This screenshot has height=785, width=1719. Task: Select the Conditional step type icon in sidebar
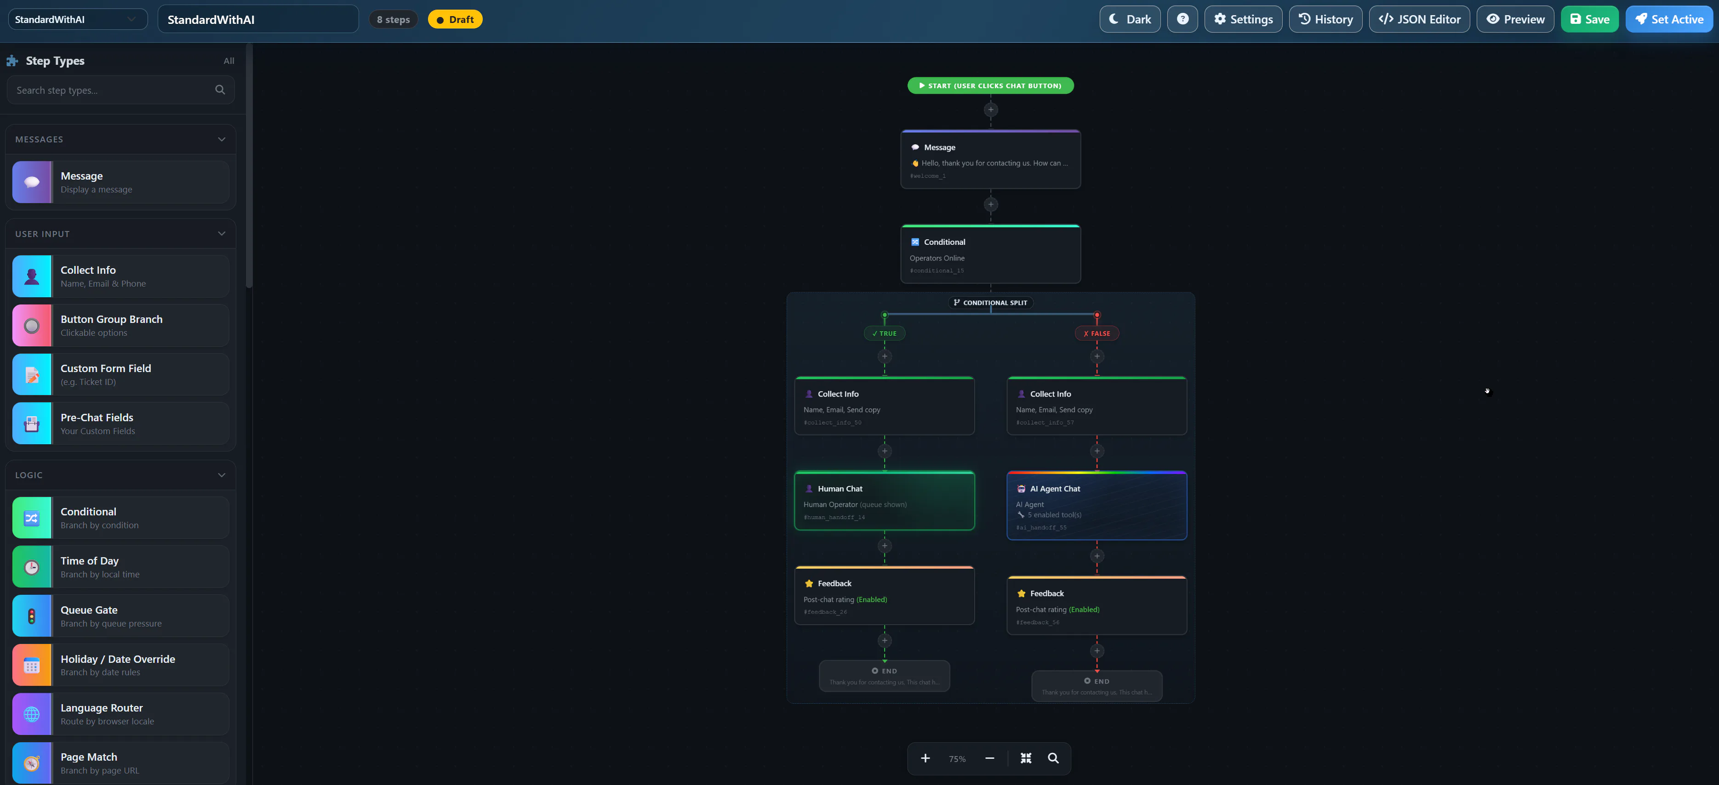[32, 518]
